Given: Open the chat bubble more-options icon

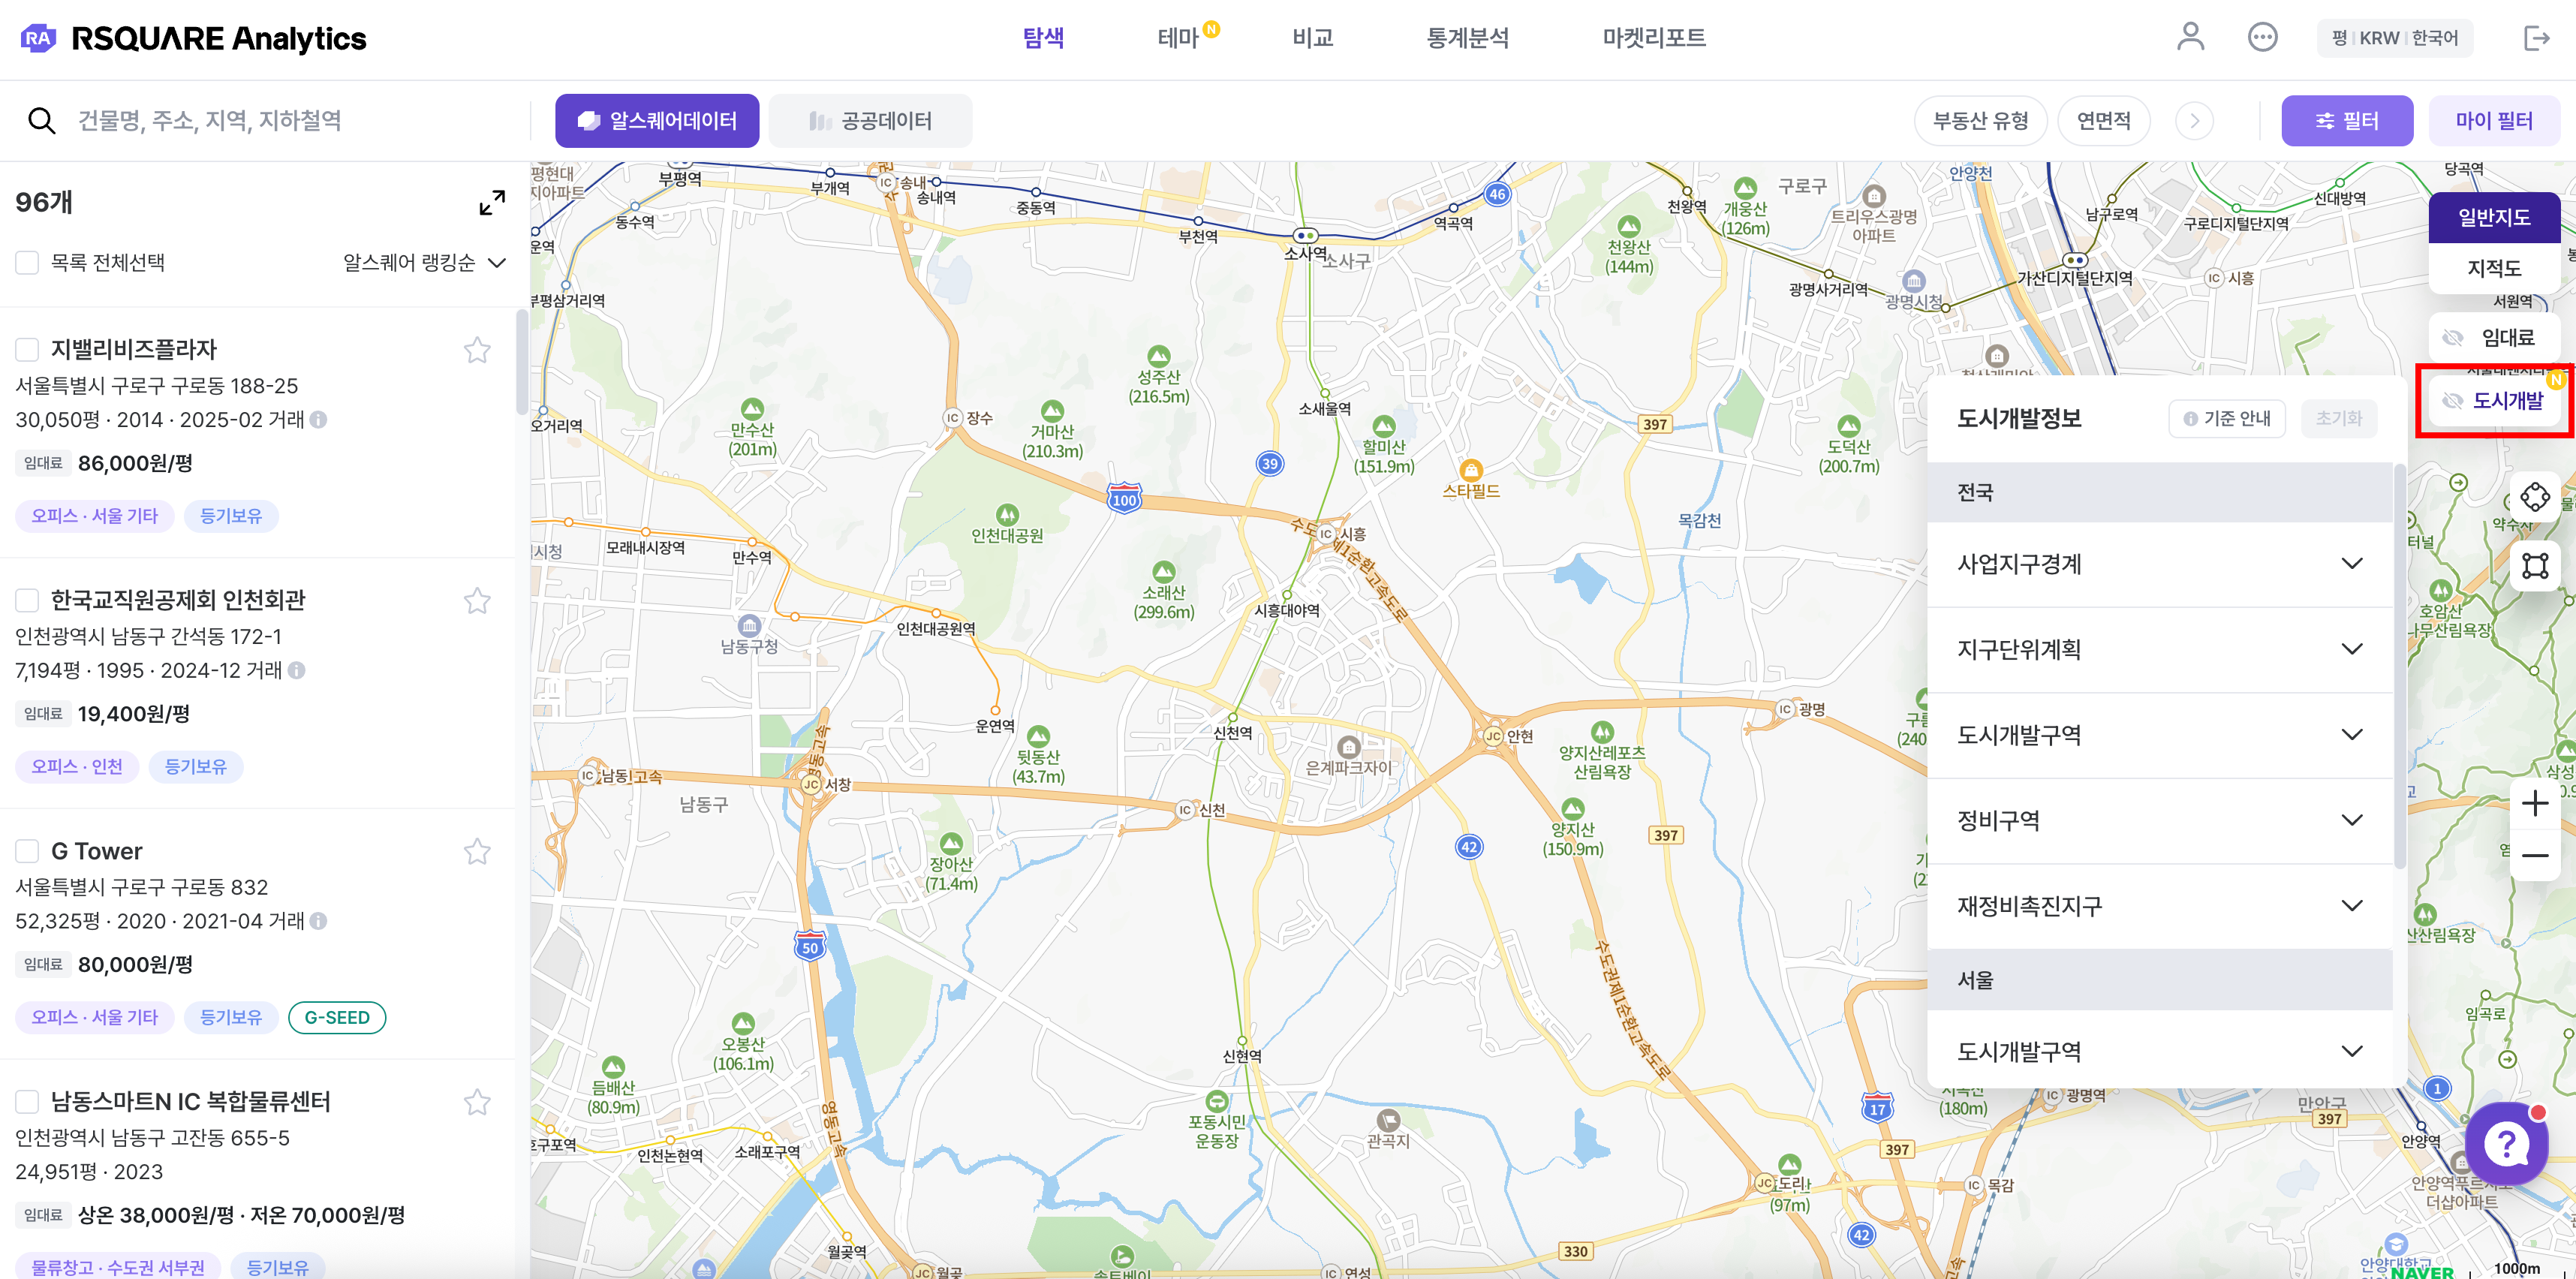Looking at the screenshot, I should pos(2262,37).
